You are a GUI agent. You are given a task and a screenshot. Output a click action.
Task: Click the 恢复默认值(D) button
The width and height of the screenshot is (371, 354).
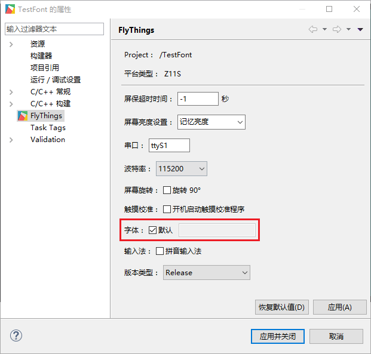click(x=282, y=307)
